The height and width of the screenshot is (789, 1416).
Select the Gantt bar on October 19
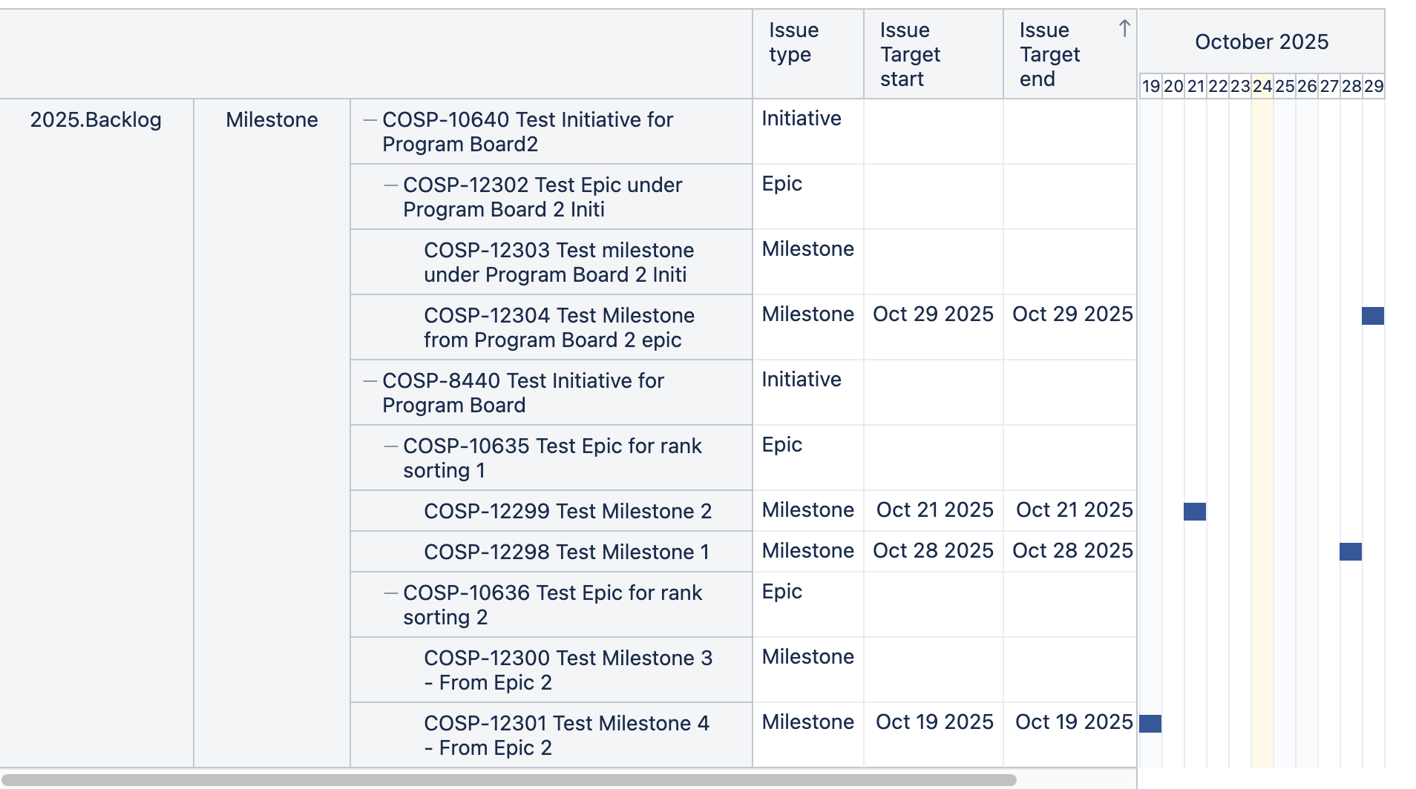click(x=1150, y=724)
